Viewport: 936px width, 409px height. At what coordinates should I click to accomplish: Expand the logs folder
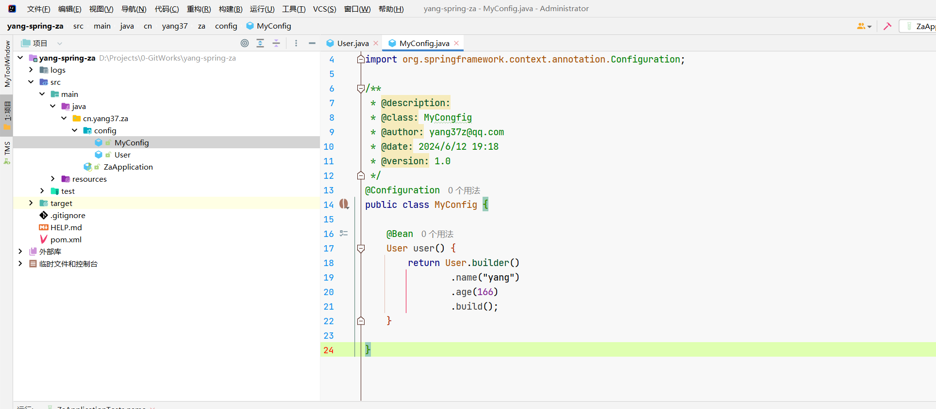(x=31, y=70)
